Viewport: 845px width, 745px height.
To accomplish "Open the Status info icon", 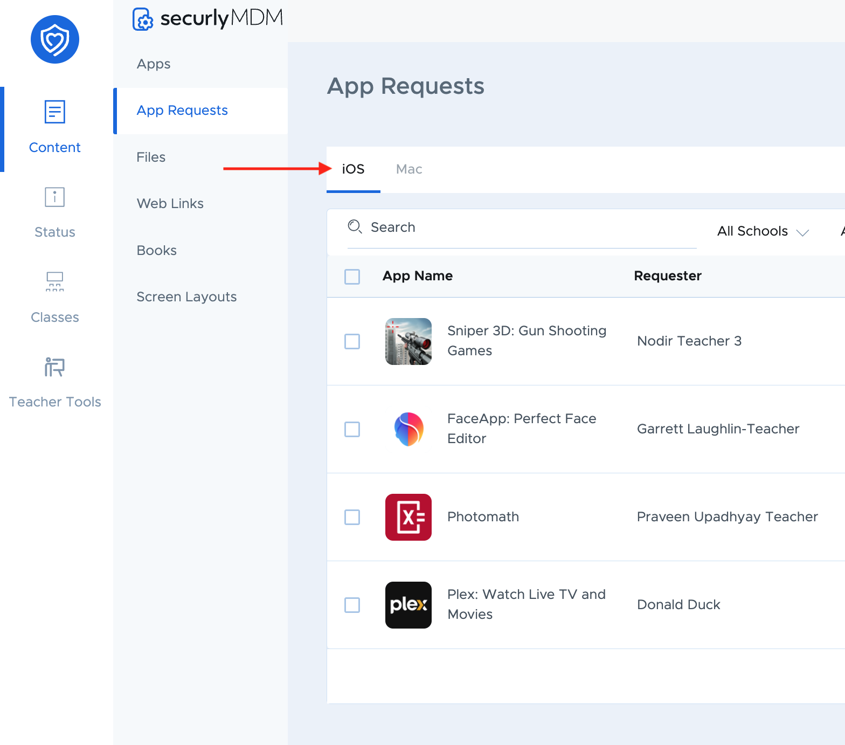I will click(x=54, y=197).
